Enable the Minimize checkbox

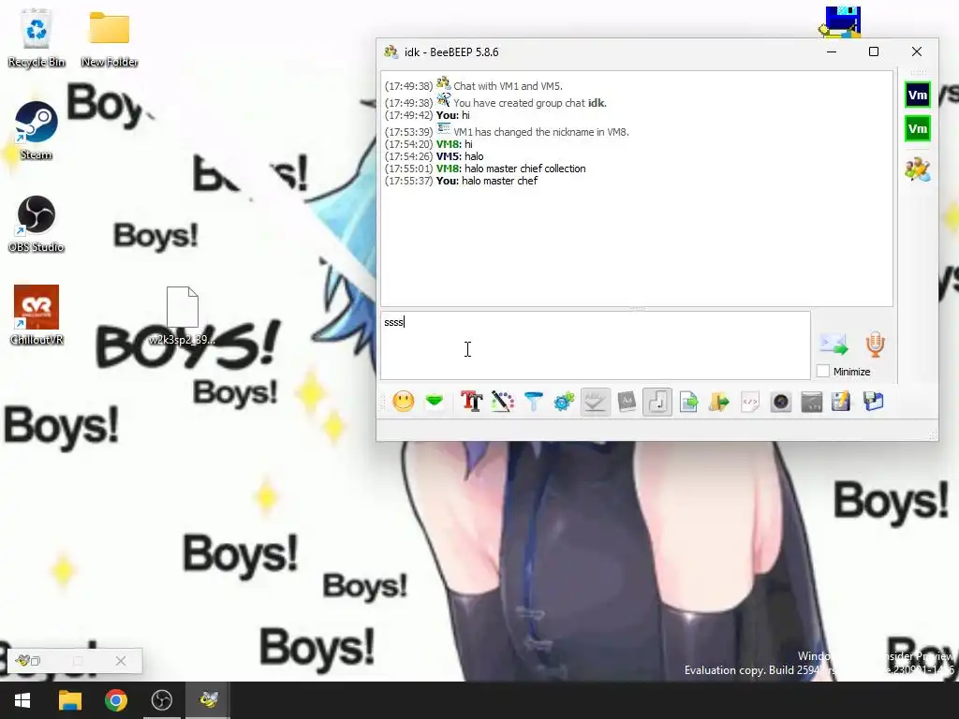823,371
